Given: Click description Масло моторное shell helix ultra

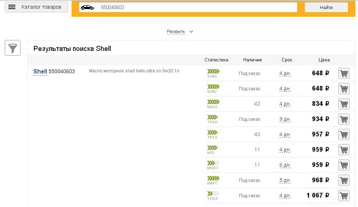Looking at the screenshot, I should (134, 71).
